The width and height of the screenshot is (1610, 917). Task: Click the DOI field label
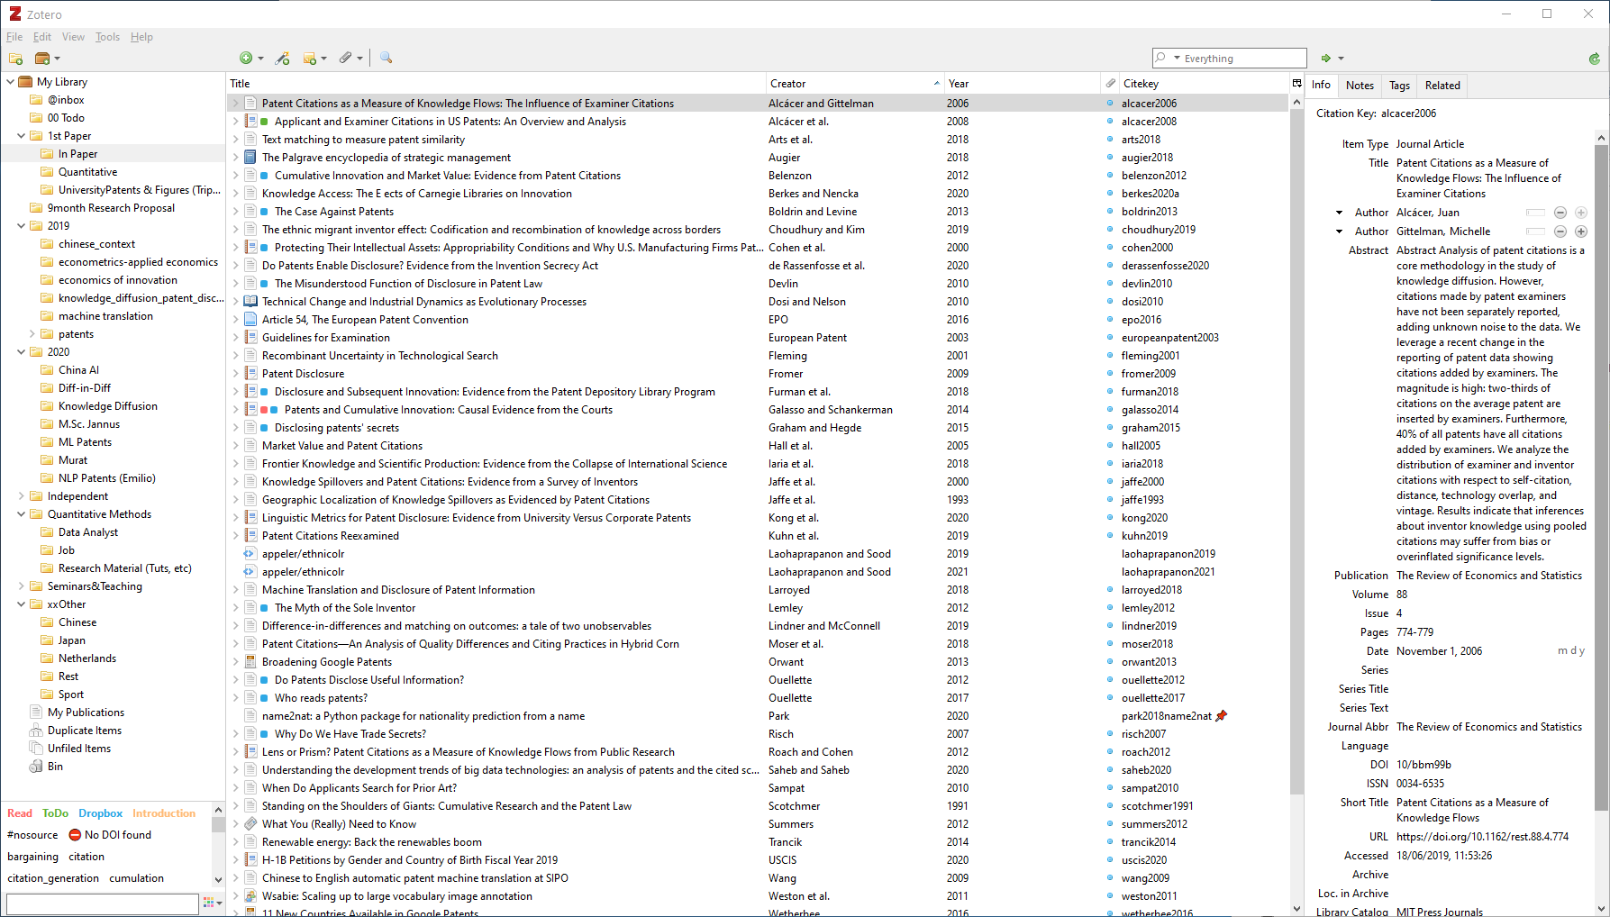(x=1378, y=765)
